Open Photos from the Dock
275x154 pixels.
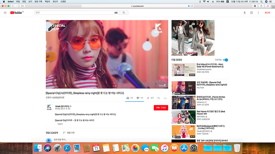click(135, 148)
